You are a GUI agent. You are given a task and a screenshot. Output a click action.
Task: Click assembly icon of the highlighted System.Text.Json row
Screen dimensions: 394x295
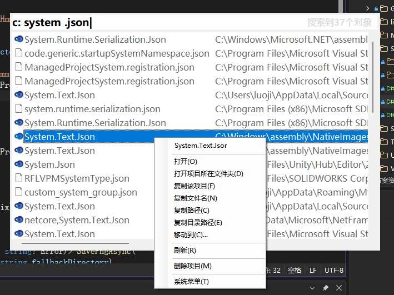[19, 137]
